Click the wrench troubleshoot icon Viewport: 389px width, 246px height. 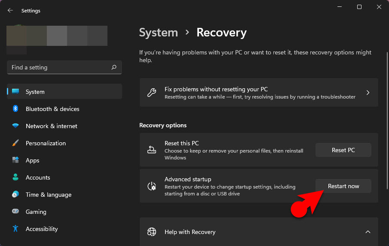(x=152, y=93)
